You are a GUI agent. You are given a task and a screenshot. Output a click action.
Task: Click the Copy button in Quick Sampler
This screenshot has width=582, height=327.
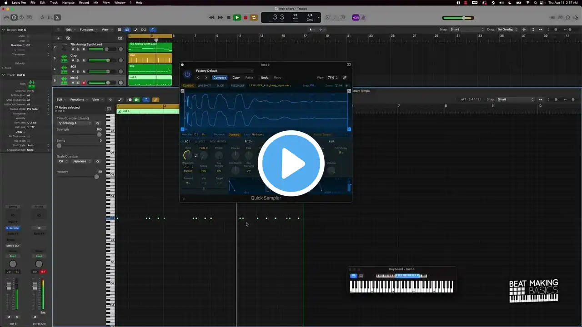click(x=236, y=78)
